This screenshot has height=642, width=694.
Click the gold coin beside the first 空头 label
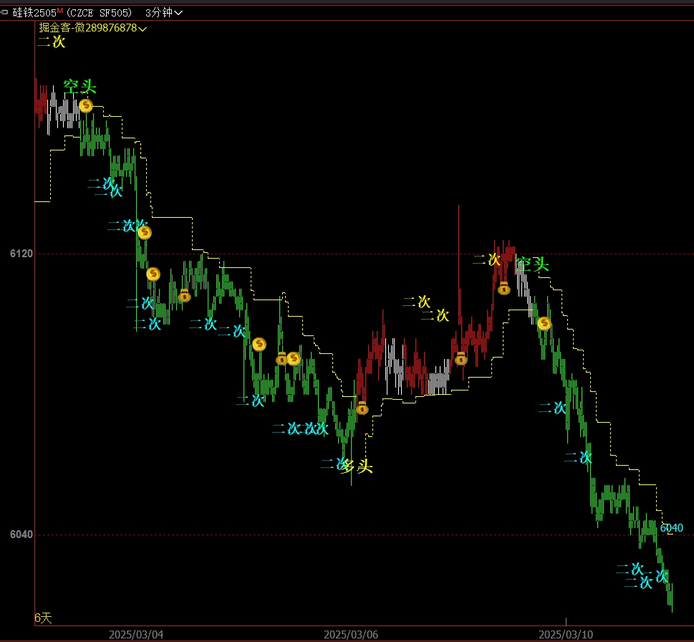(86, 106)
